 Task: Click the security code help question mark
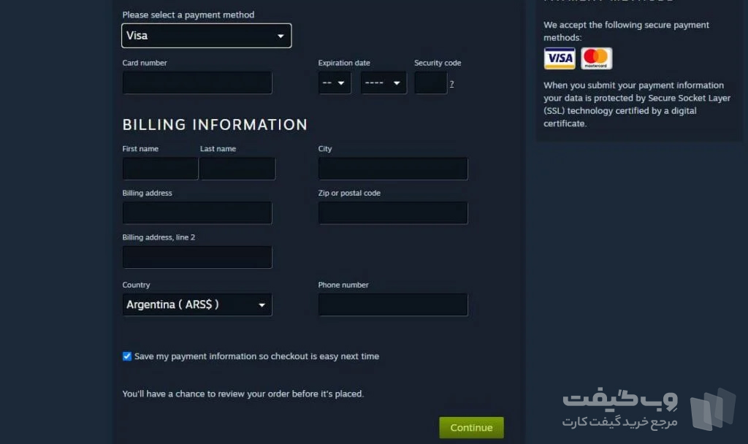point(451,84)
